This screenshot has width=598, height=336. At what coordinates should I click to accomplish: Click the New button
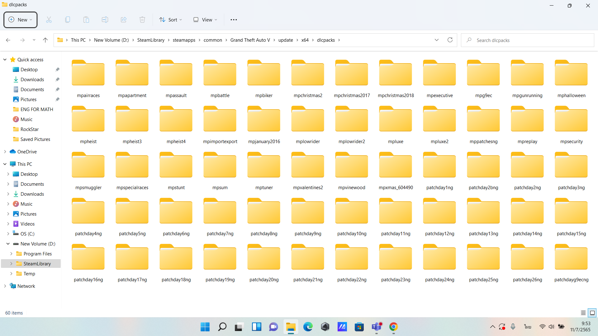pyautogui.click(x=21, y=20)
